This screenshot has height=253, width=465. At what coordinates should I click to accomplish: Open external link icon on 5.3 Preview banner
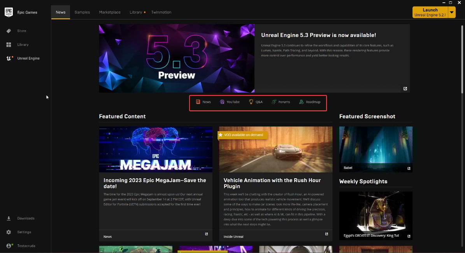point(405,89)
